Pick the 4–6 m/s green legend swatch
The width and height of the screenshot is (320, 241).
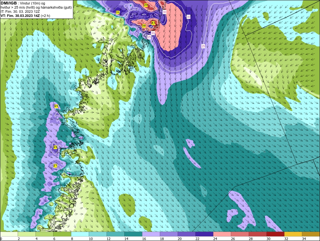[44, 234]
